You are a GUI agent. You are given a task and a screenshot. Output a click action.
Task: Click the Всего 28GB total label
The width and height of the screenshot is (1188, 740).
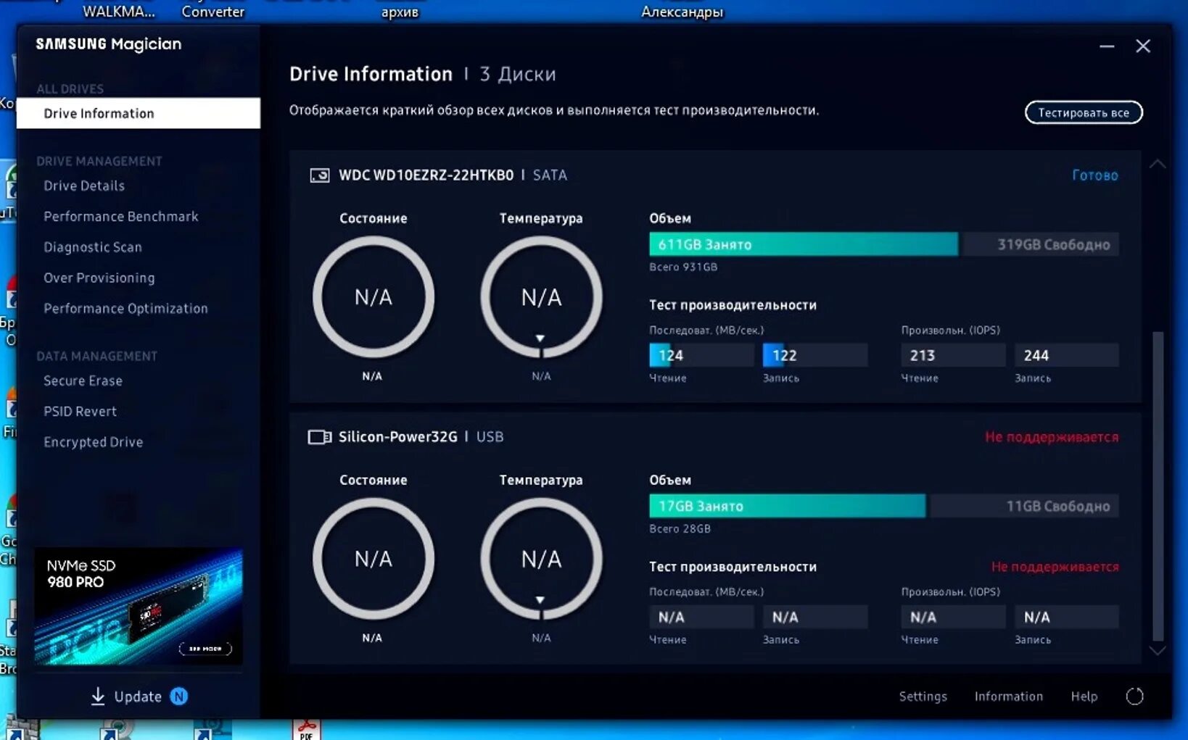tap(680, 528)
